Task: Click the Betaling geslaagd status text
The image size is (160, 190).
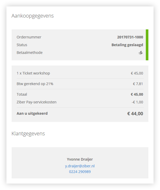Action: click(x=127, y=45)
